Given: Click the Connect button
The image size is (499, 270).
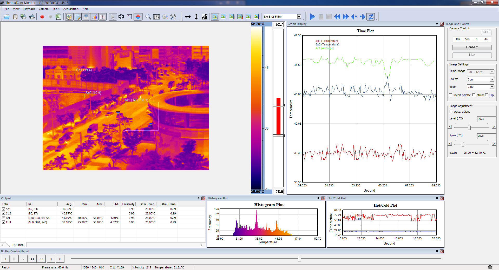Looking at the screenshot, I should pyautogui.click(x=472, y=47).
